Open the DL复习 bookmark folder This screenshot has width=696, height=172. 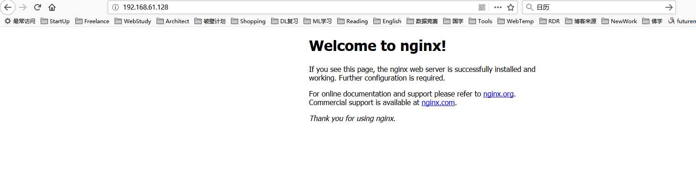[284, 21]
